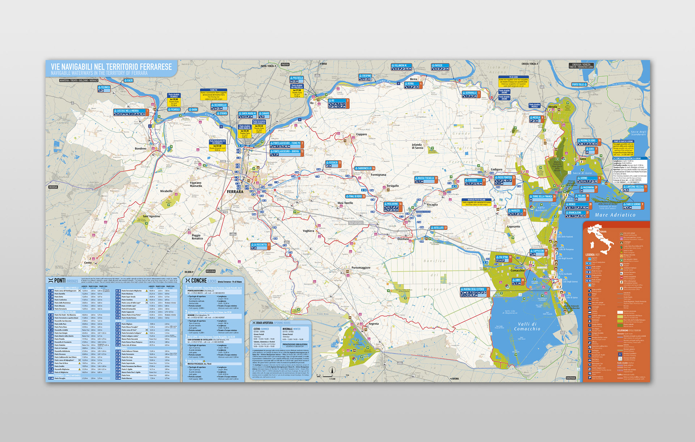Screen dimensions: 695x442
Task: Click the Bondeno town name
Action: click(x=140, y=149)
